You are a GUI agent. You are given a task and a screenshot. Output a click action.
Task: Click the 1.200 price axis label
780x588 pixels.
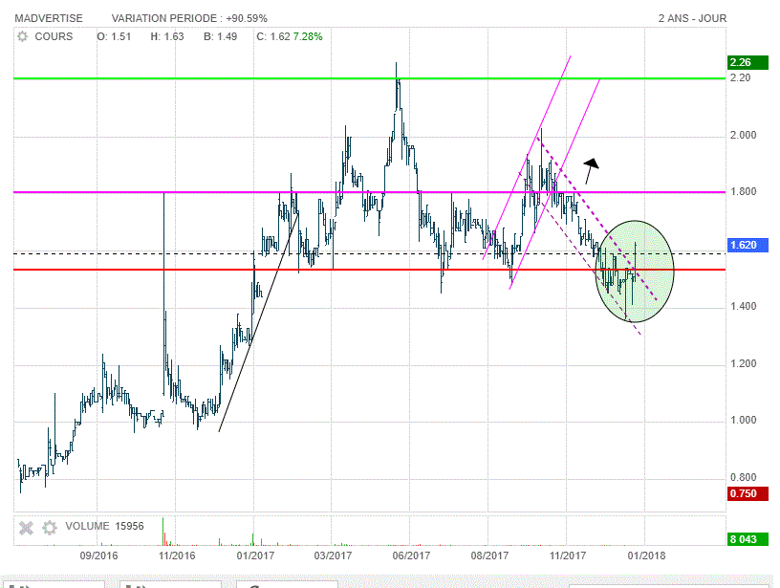pos(743,363)
